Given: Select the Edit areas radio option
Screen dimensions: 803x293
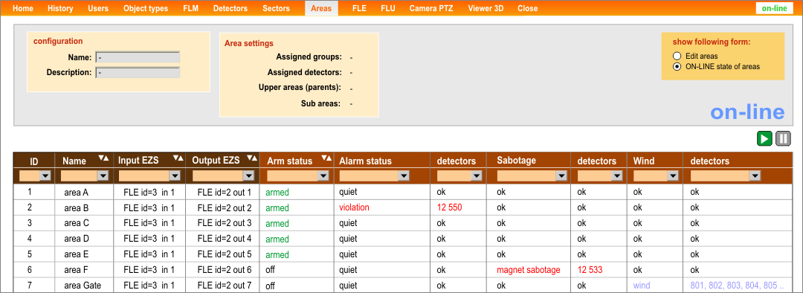Looking at the screenshot, I should pos(677,56).
